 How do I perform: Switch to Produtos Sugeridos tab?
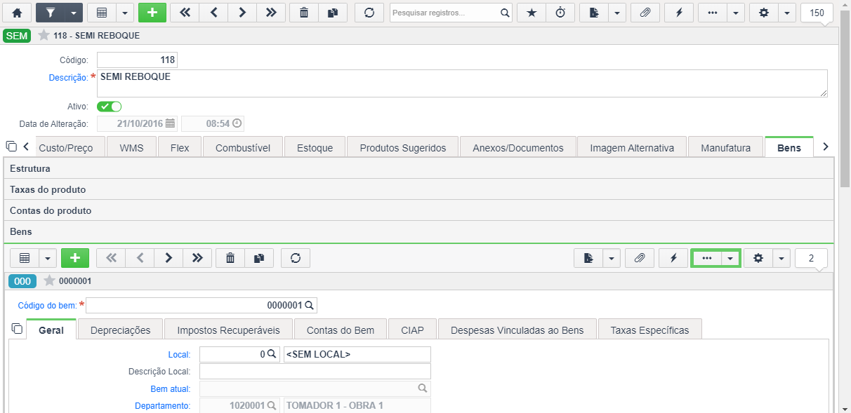point(403,148)
